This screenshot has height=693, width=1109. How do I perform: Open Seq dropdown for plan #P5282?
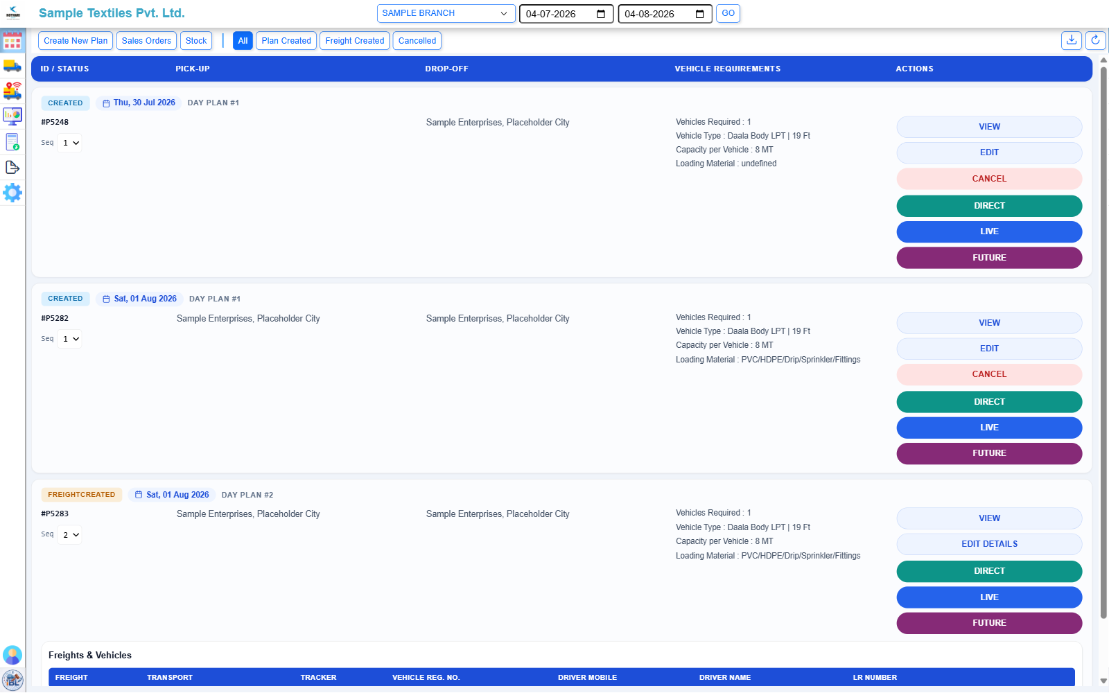[x=70, y=339]
